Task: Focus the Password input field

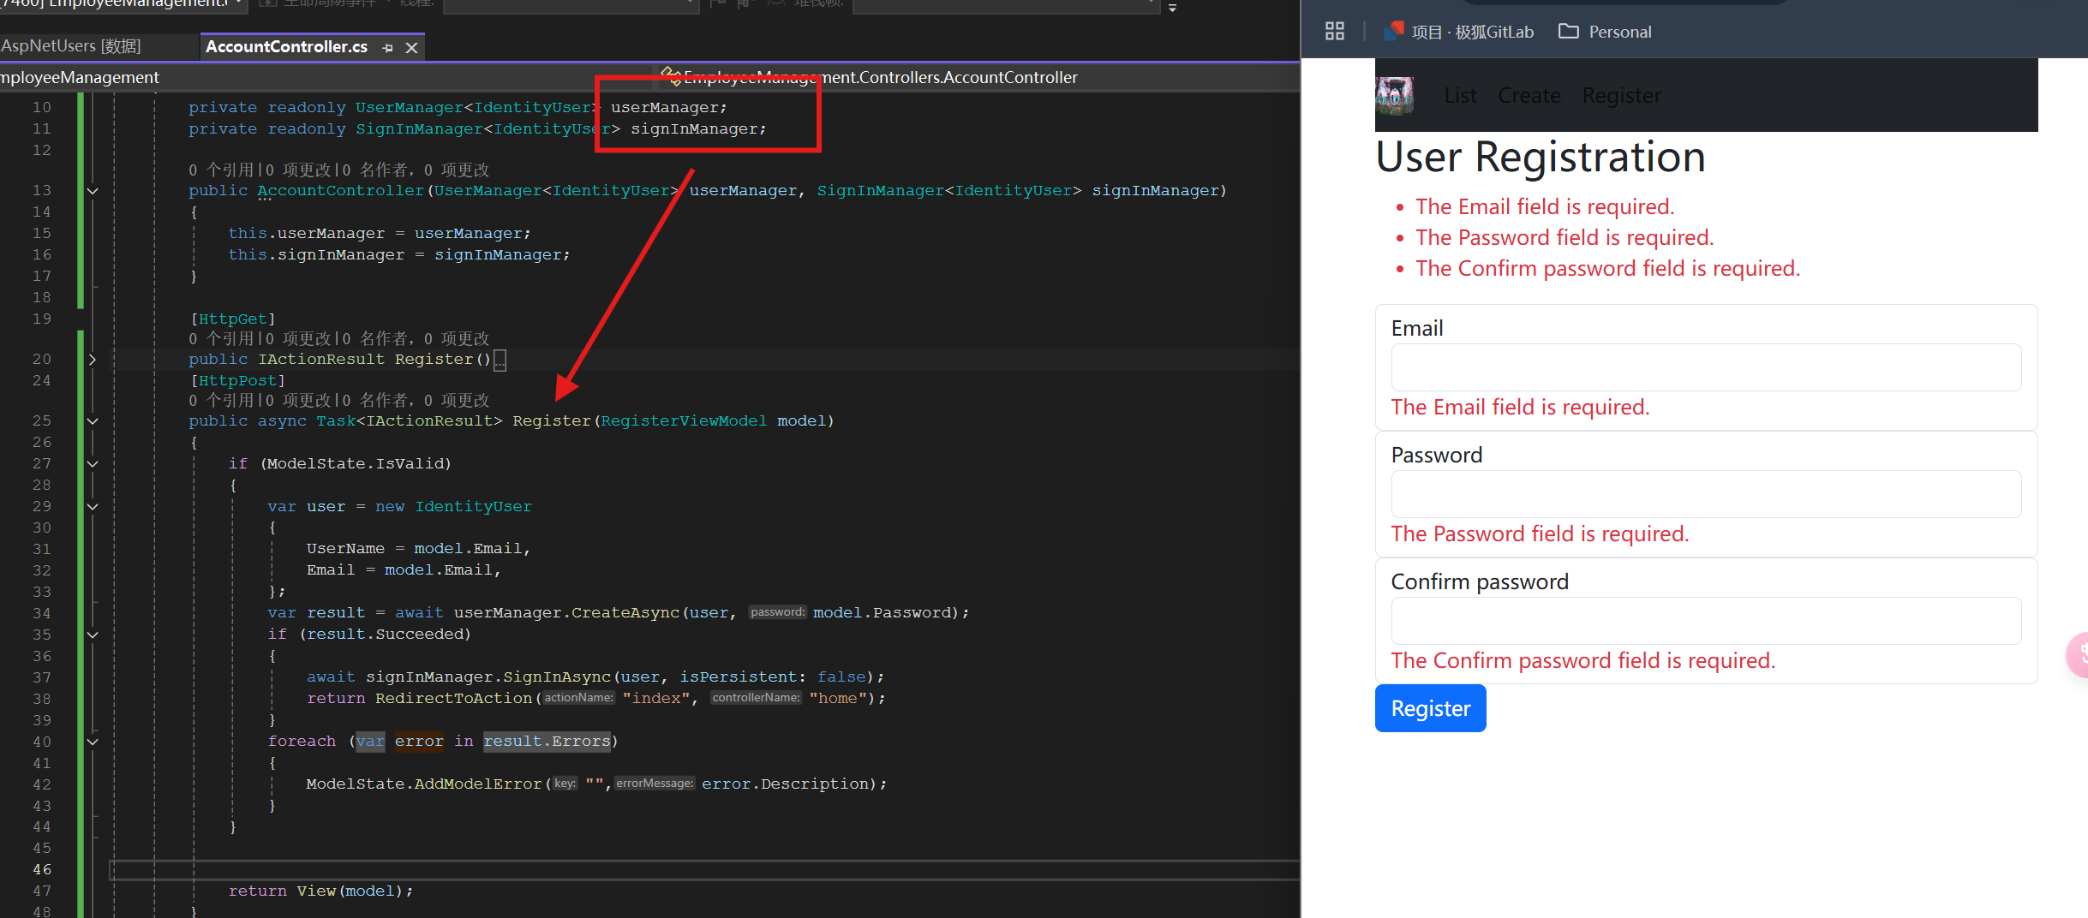Action: coord(1706,494)
